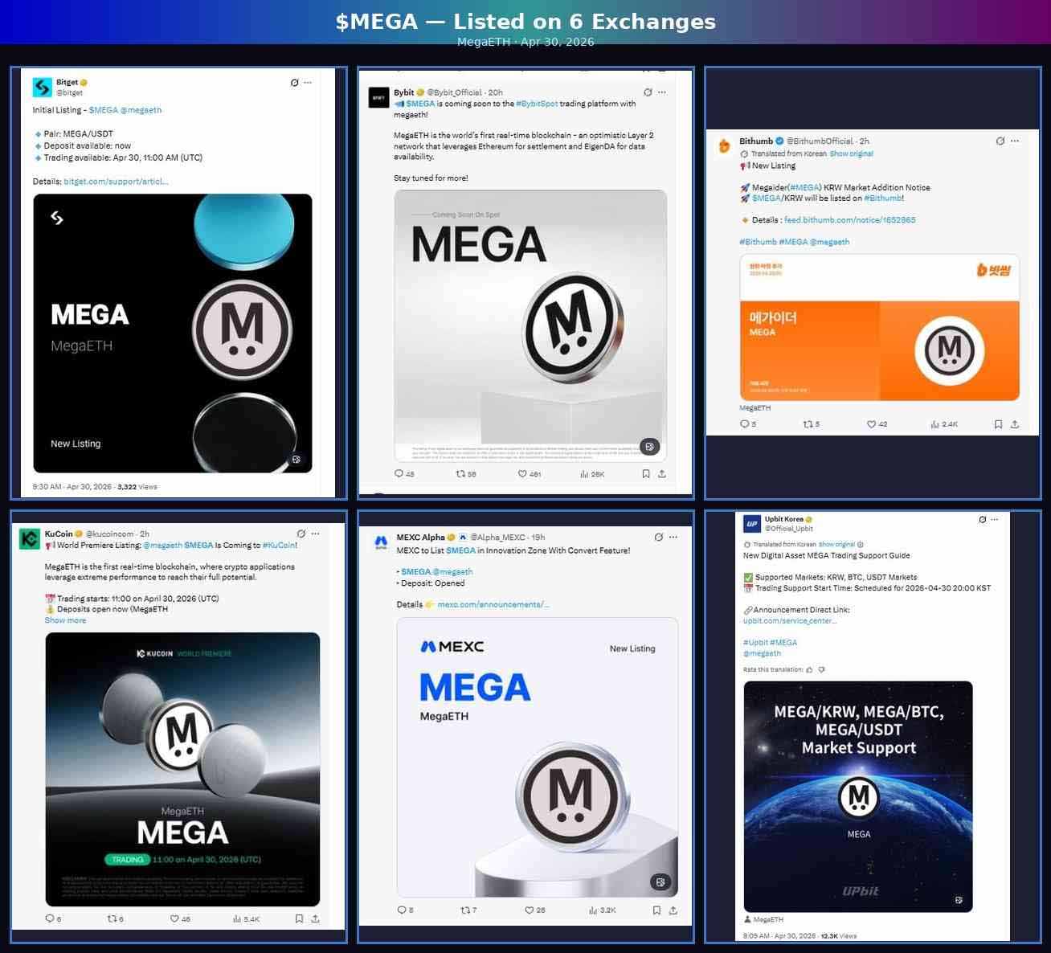Click the #Upbit hashtag

pyautogui.click(x=755, y=643)
